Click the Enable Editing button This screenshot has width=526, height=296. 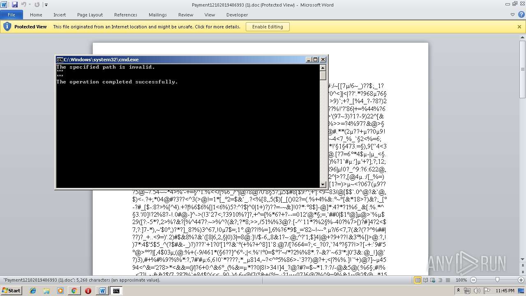point(268,27)
